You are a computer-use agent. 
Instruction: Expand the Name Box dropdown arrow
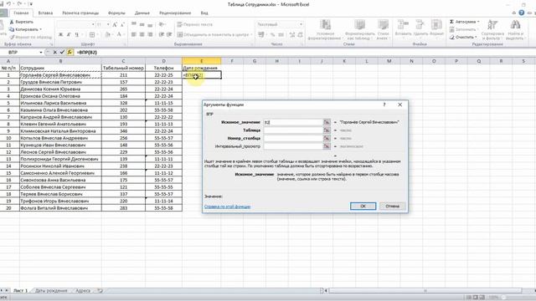coord(41,52)
